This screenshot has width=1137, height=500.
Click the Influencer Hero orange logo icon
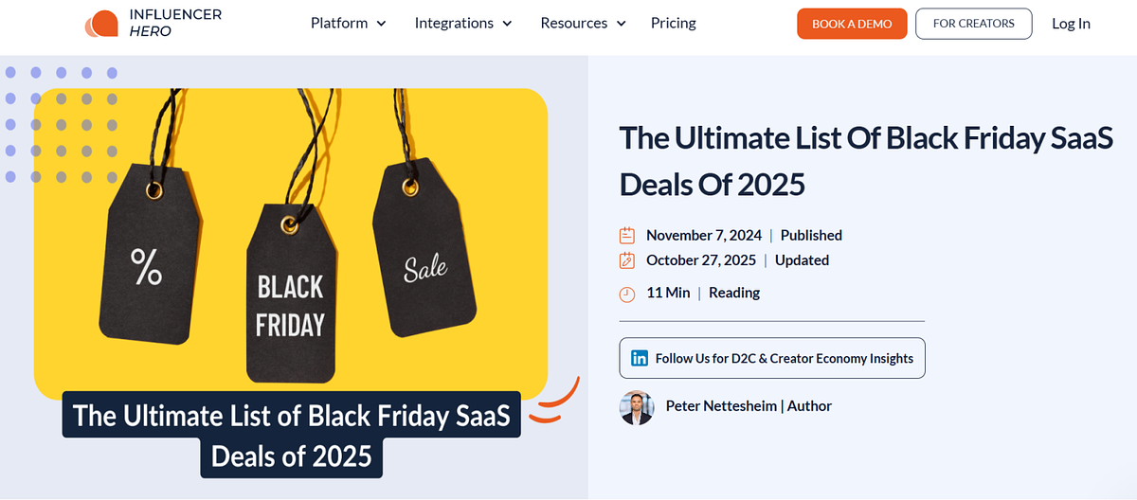click(x=102, y=24)
